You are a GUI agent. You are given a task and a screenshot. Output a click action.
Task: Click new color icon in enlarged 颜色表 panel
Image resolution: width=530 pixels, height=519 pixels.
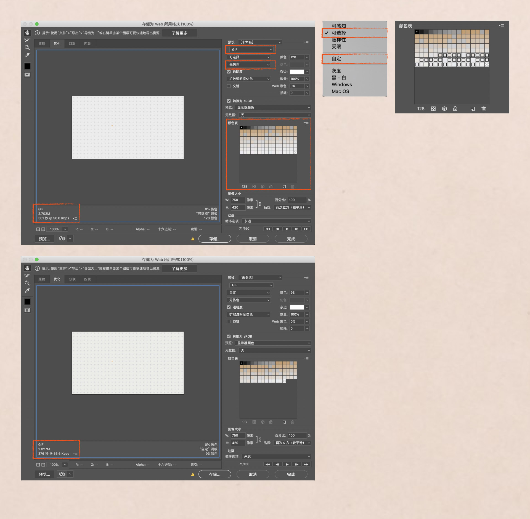(473, 109)
